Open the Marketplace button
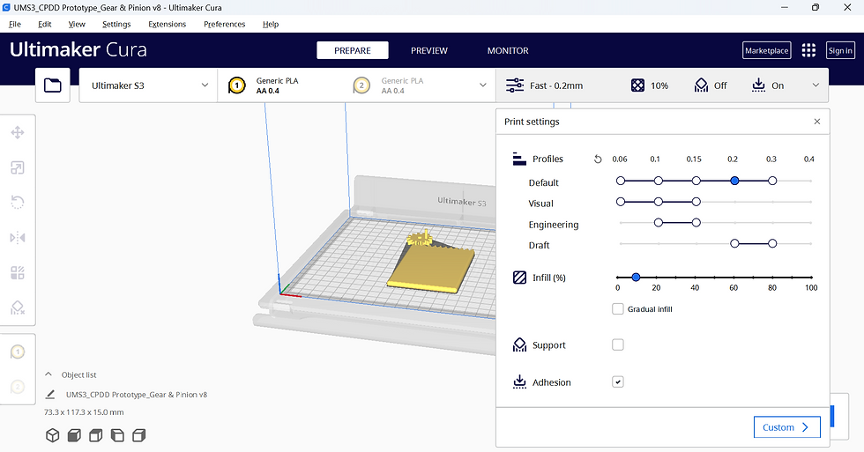This screenshot has height=452, width=864. 766,50
